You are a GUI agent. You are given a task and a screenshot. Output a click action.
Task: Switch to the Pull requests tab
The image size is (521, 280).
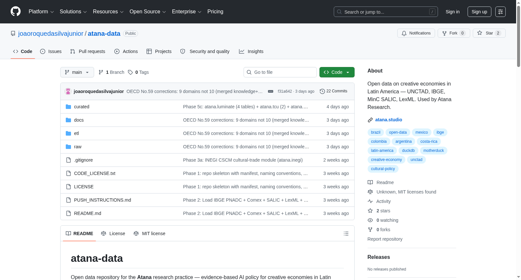[88, 51]
